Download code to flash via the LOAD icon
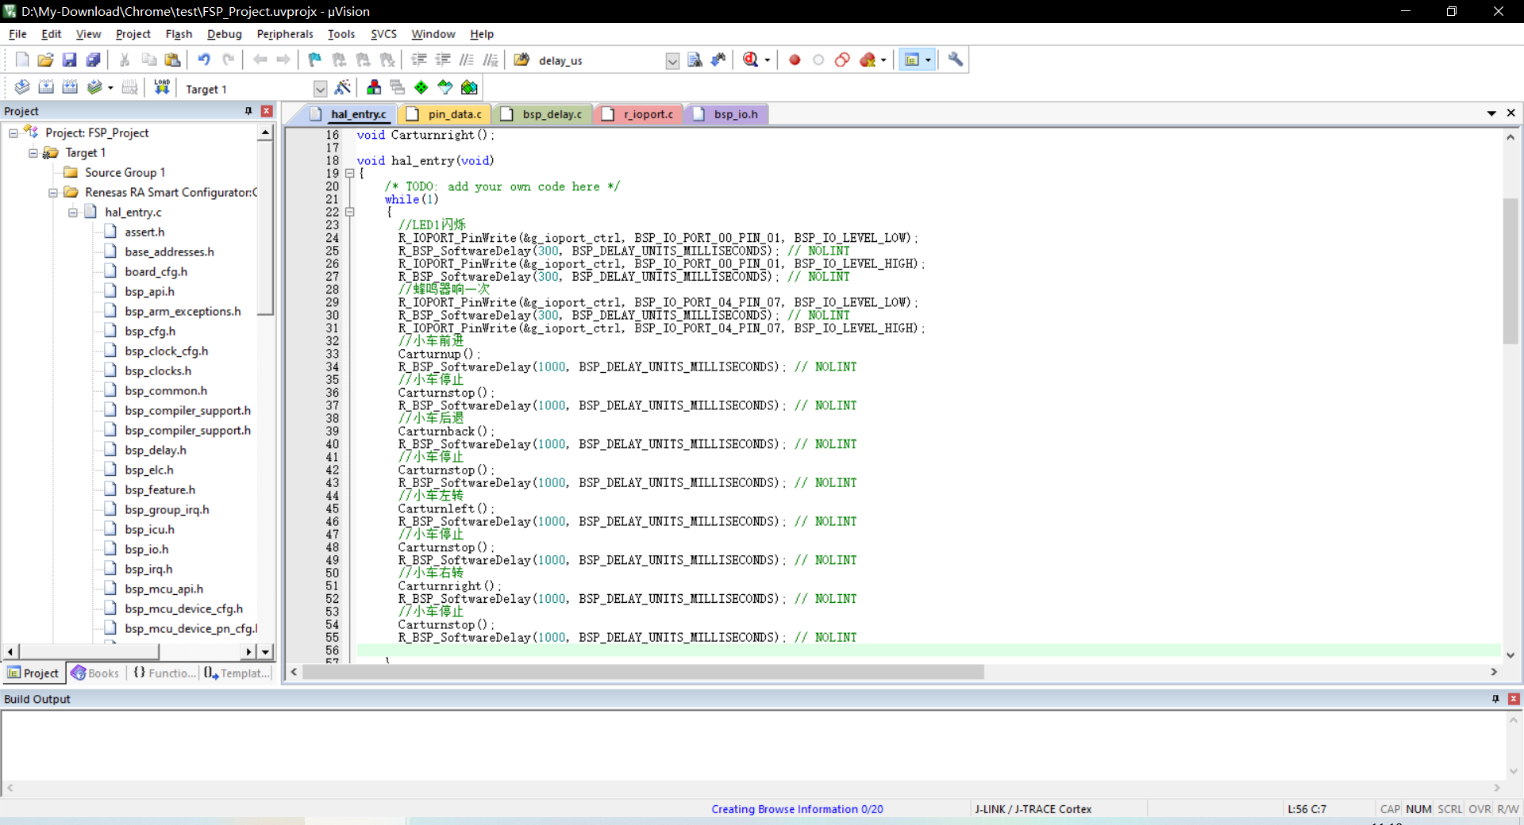This screenshot has width=1524, height=825. tap(162, 87)
